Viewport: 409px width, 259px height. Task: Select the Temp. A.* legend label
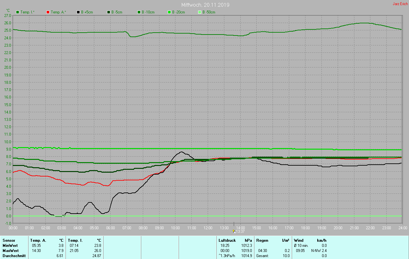[x=58, y=12]
